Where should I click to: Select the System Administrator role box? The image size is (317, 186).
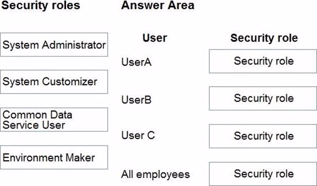pos(54,45)
